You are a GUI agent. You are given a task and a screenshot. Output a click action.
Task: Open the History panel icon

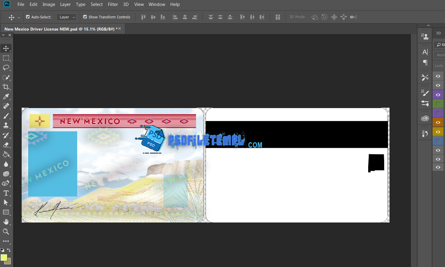425,133
